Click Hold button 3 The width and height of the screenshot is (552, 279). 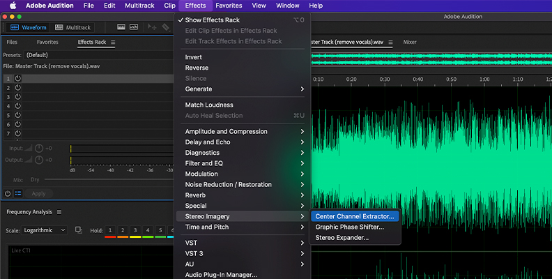[x=135, y=230]
